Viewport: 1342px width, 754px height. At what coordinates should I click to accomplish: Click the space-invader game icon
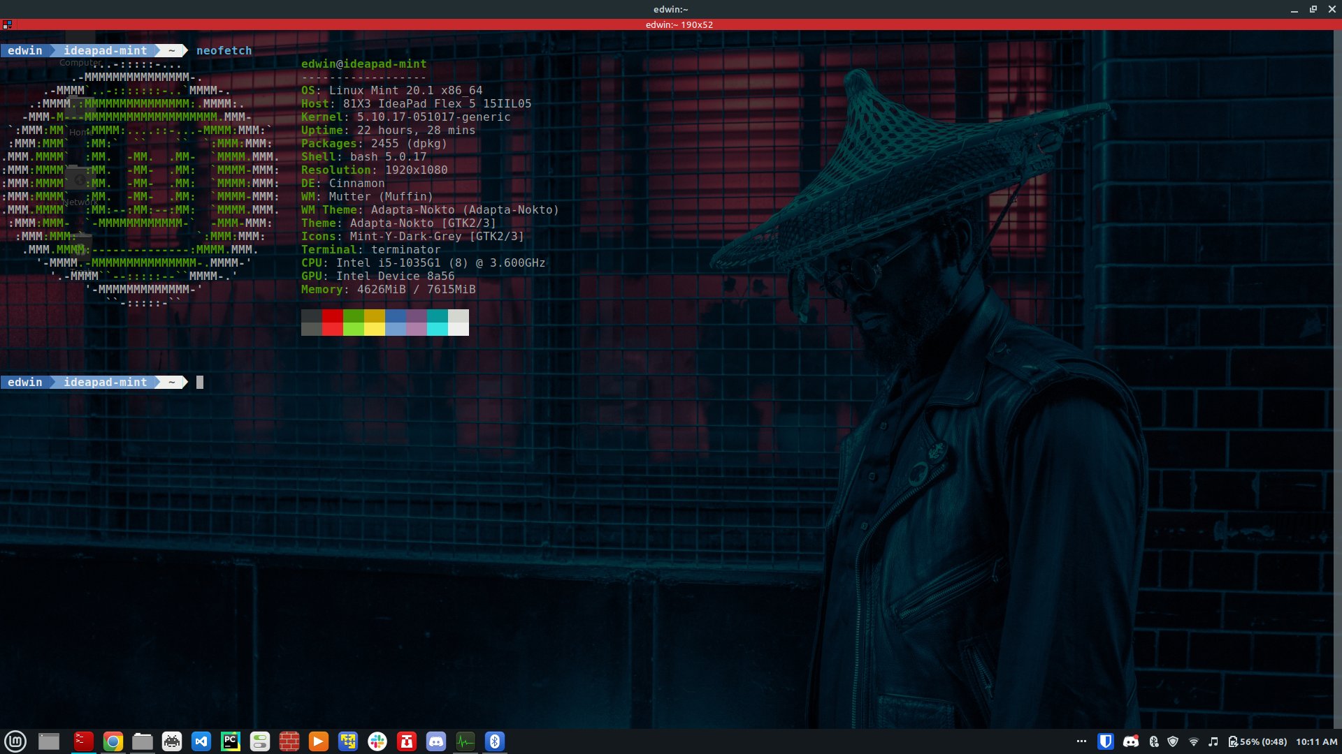coord(172,741)
